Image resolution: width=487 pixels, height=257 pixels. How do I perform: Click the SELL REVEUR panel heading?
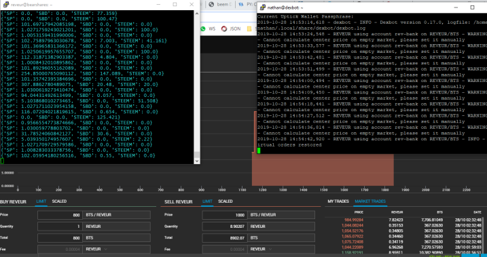click(179, 202)
